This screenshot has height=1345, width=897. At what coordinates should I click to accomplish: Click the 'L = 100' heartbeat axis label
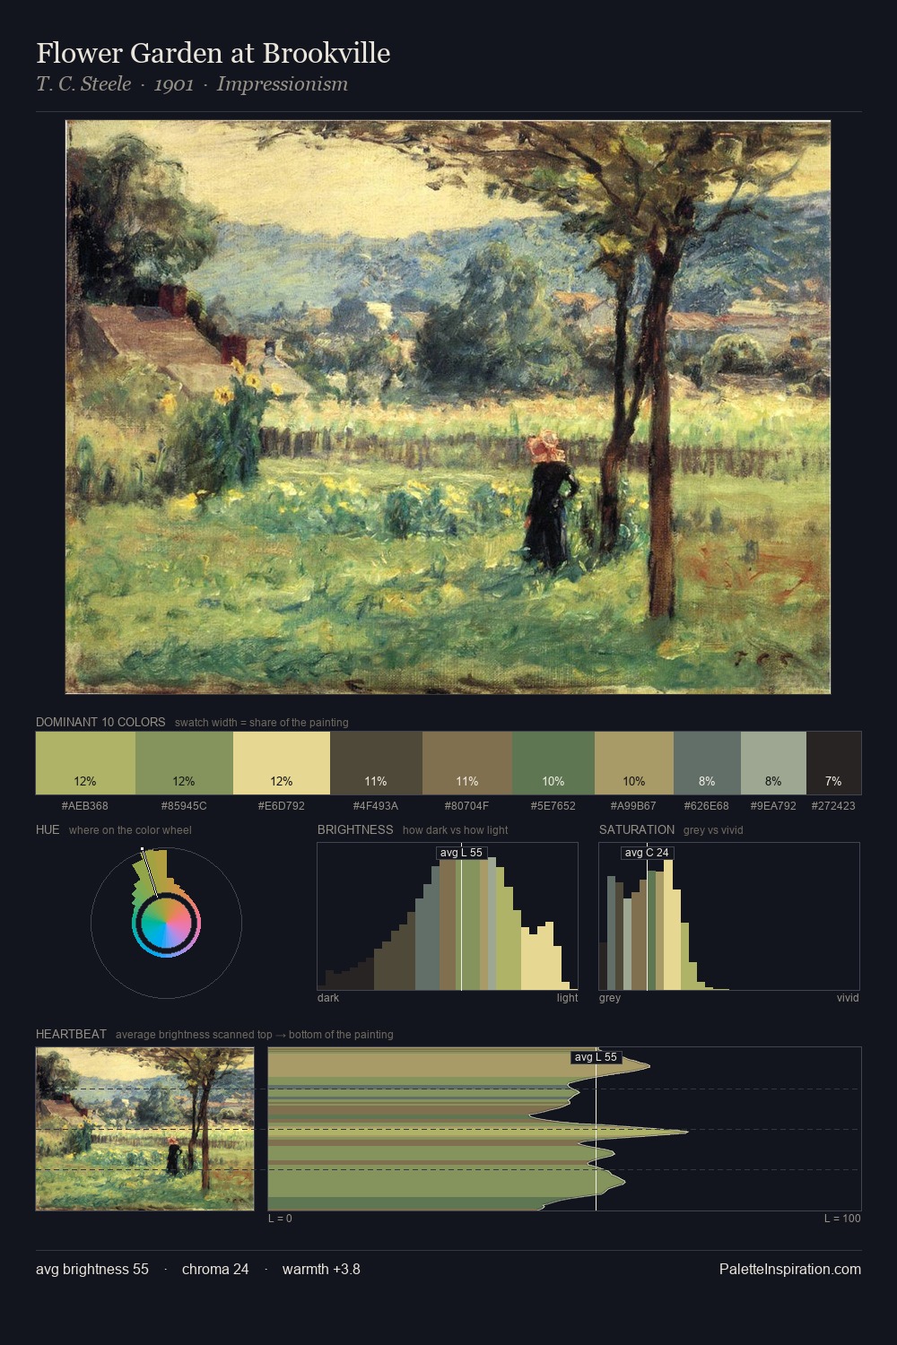click(x=842, y=1219)
